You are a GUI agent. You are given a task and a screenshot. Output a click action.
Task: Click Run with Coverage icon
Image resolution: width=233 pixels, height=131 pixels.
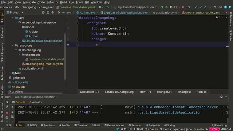(171, 7)
